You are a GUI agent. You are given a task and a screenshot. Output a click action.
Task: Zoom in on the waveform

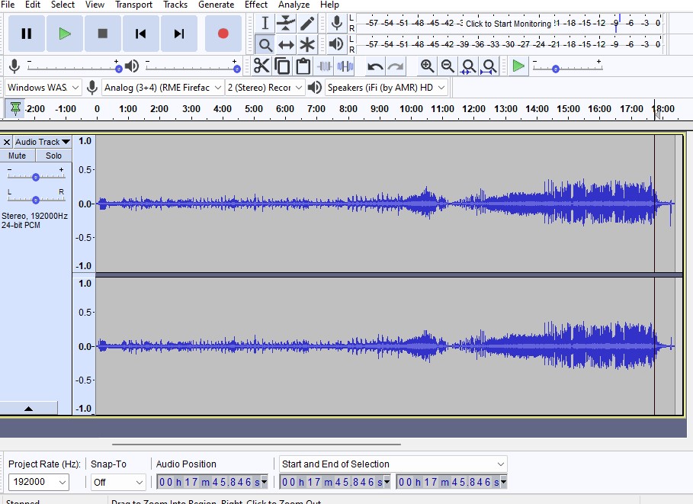427,66
